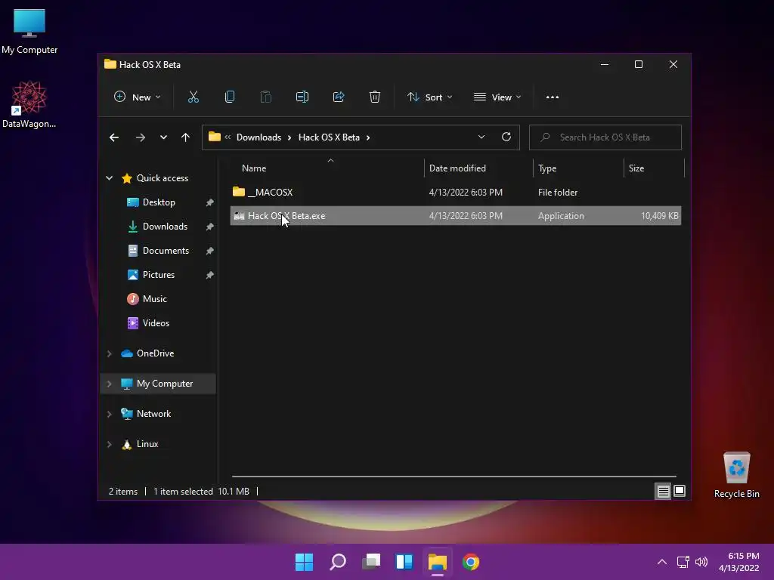
Task: Expand the Network tree node
Action: pos(109,415)
